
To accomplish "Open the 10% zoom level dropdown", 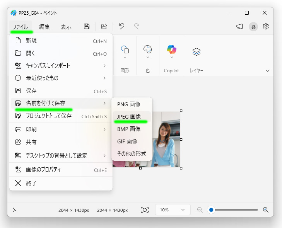I will [x=173, y=210].
